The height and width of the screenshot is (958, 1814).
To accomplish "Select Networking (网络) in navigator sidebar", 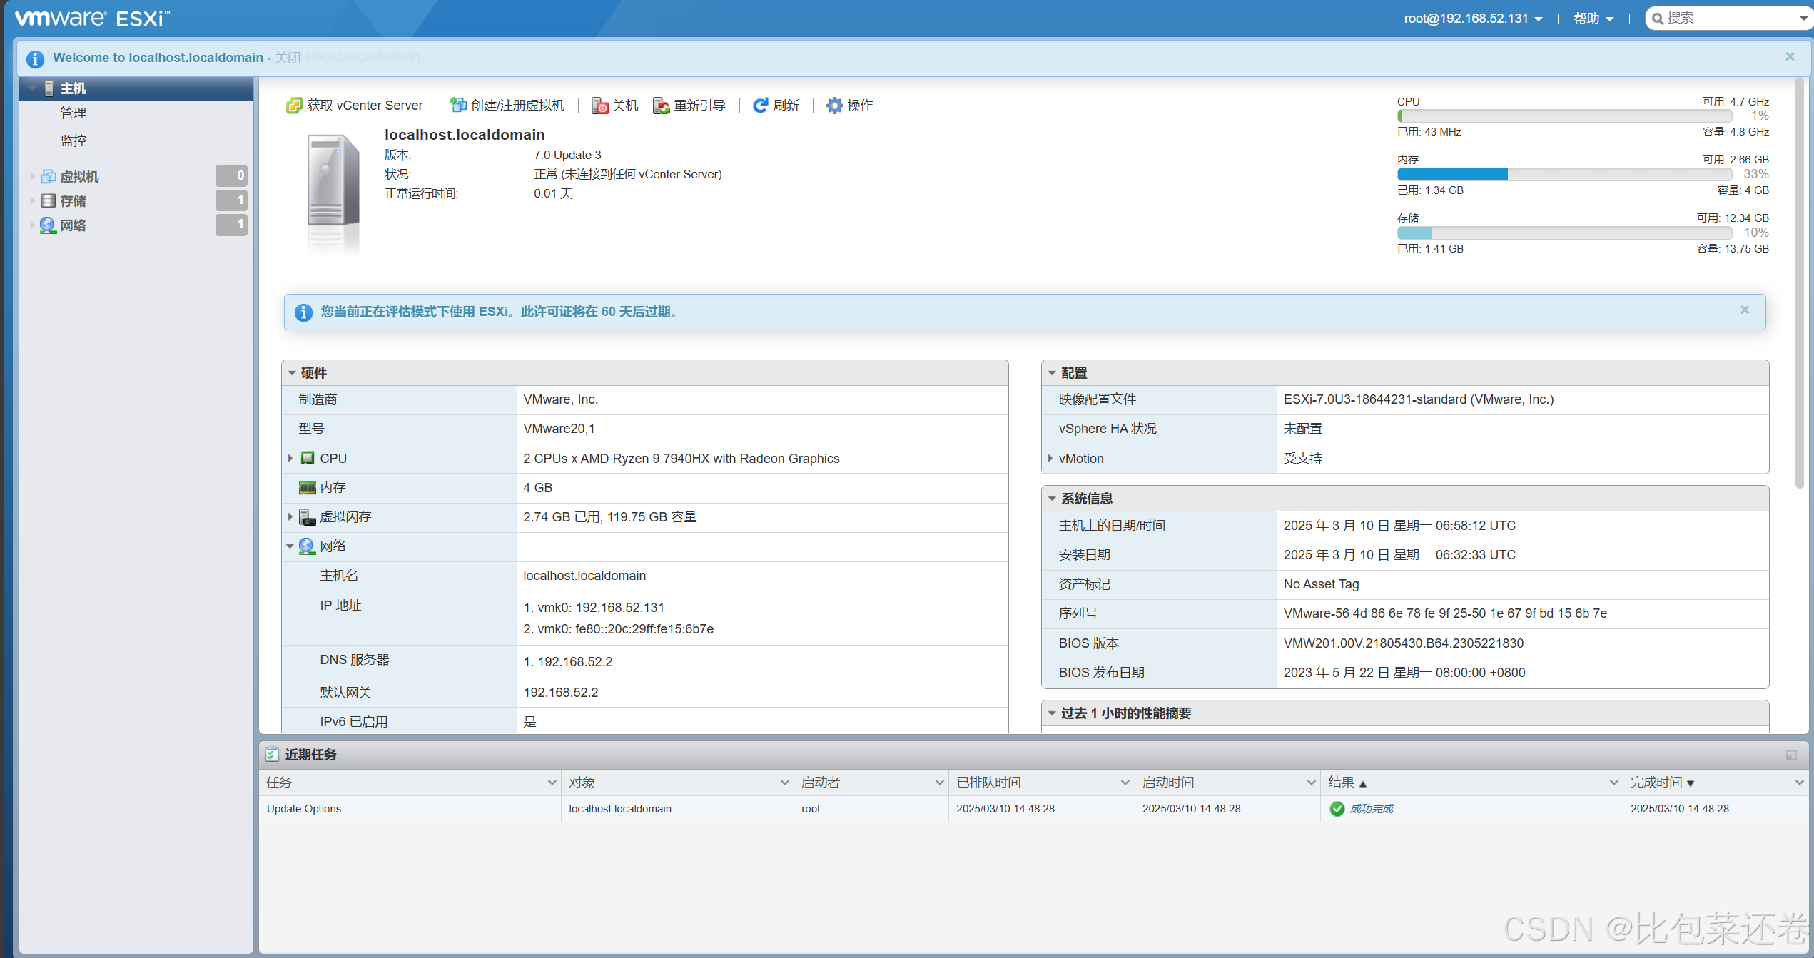I will [73, 225].
